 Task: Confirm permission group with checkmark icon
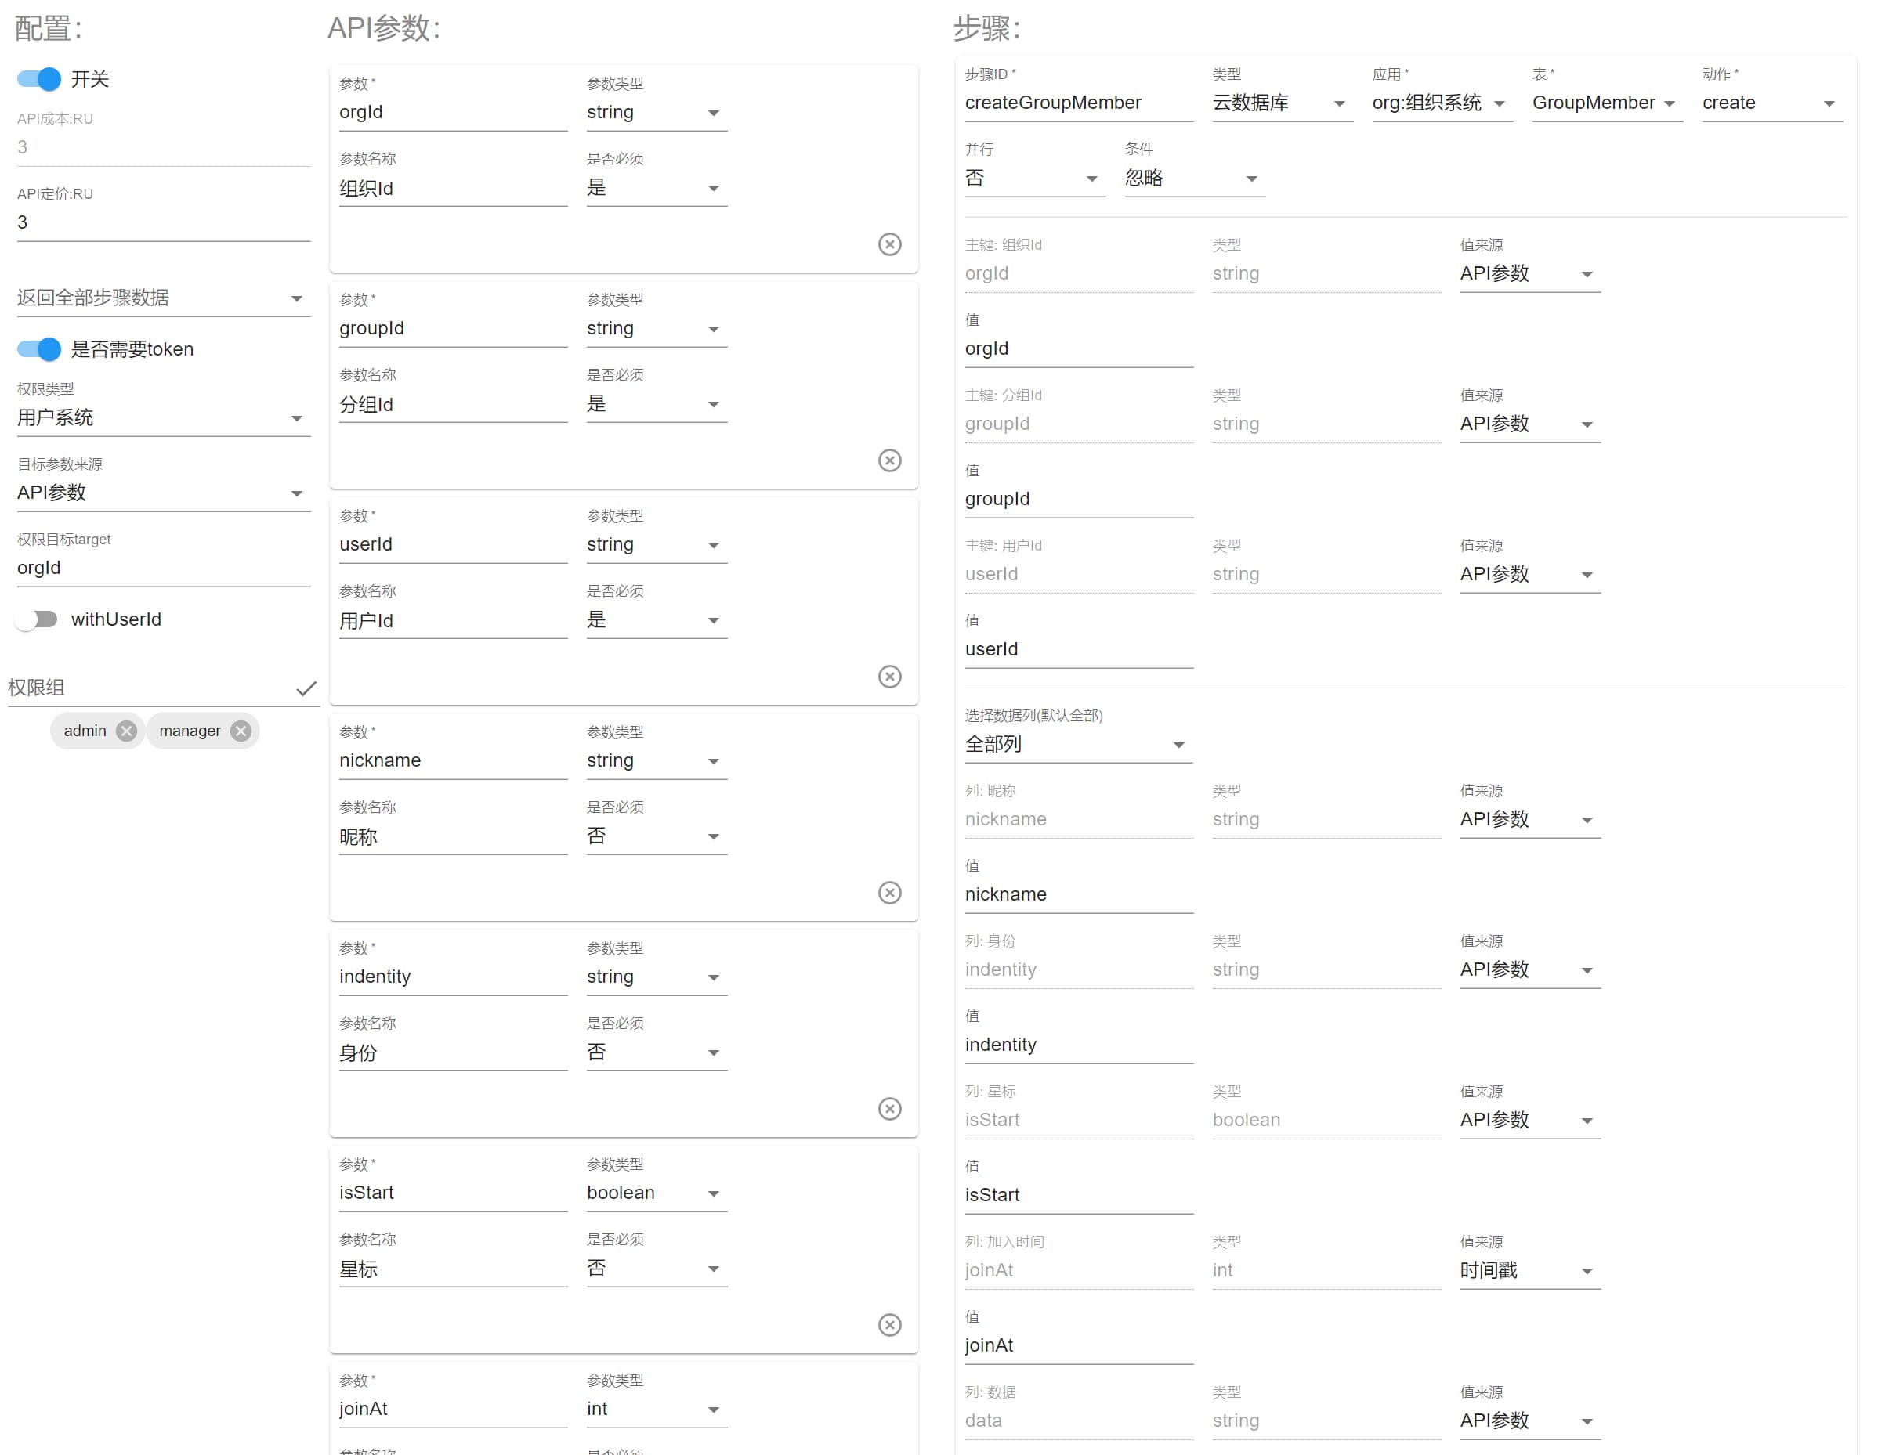coord(306,688)
